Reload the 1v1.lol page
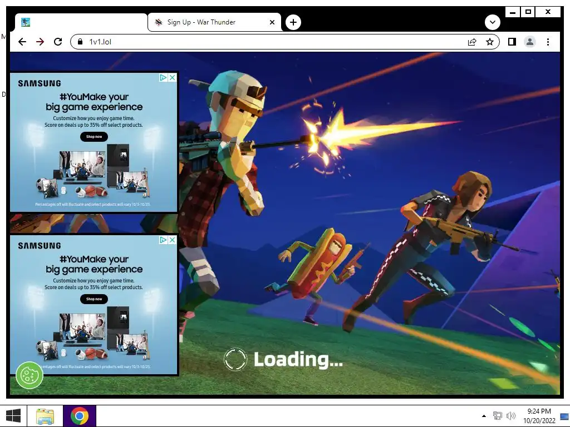 tap(58, 42)
